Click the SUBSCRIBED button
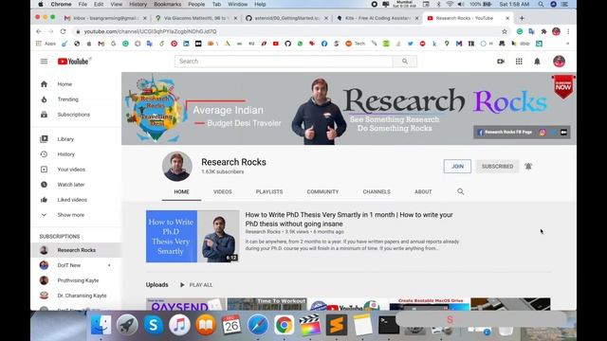 point(497,167)
